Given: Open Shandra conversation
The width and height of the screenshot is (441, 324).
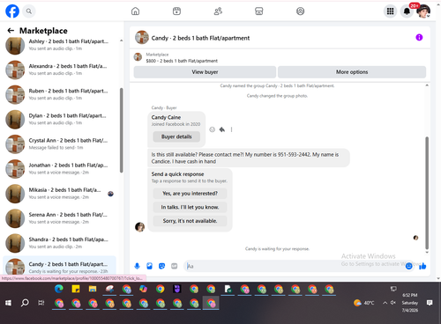Looking at the screenshot, I should tap(59, 243).
